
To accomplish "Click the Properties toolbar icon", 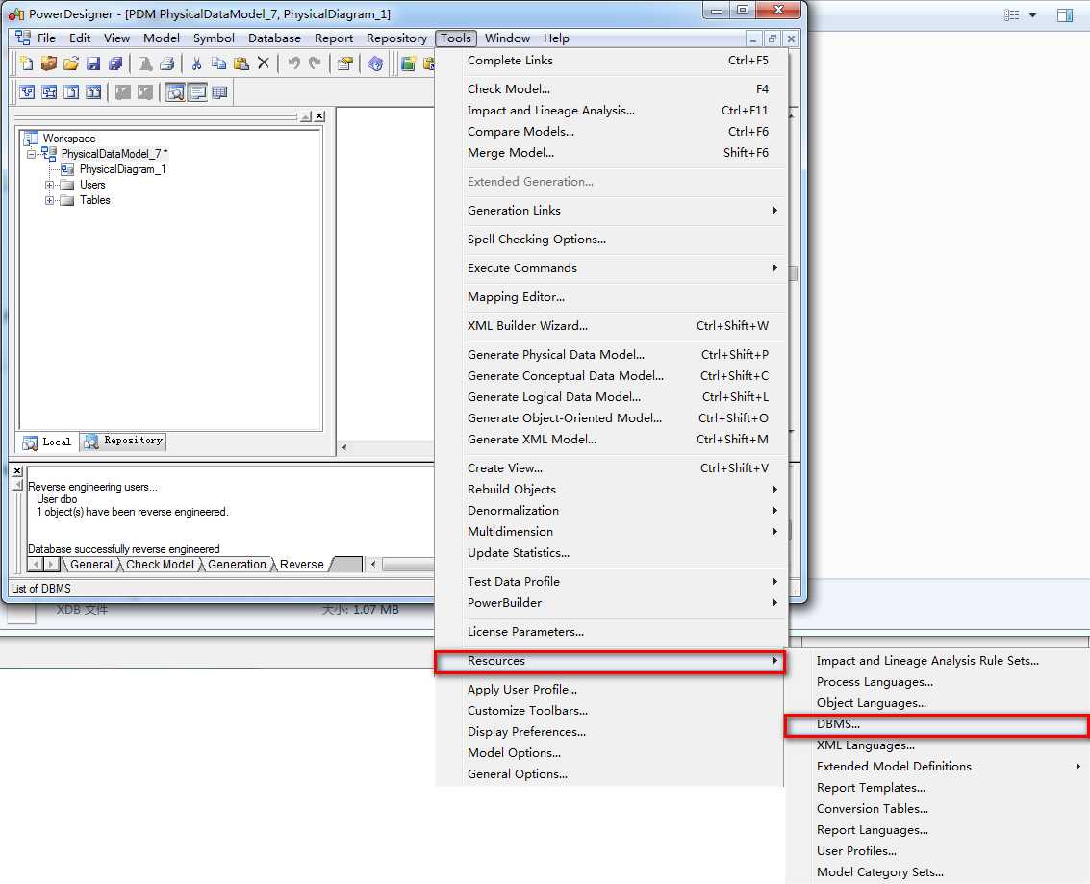I will pos(344,63).
